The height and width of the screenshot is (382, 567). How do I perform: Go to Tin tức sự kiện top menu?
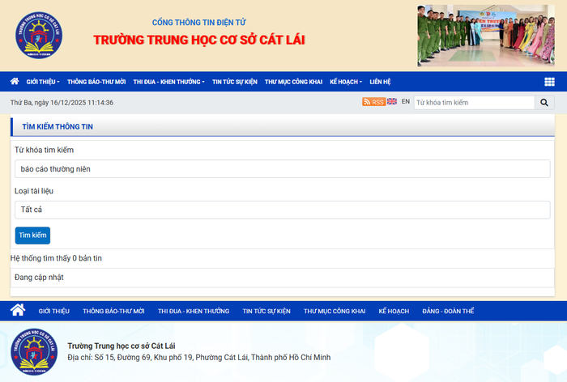coord(235,82)
